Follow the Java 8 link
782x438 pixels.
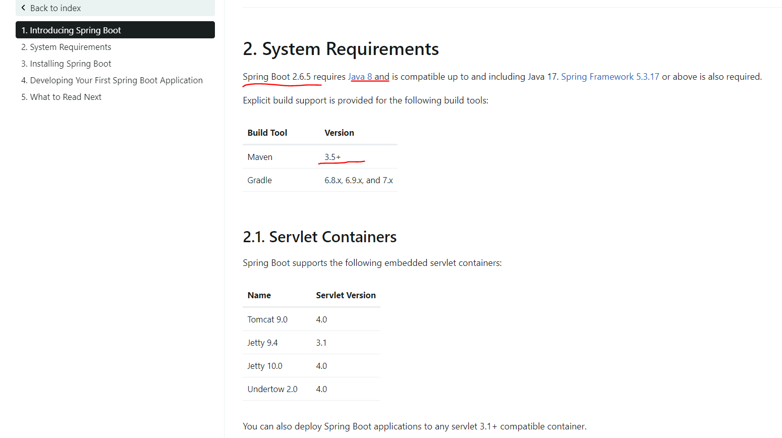click(x=360, y=77)
